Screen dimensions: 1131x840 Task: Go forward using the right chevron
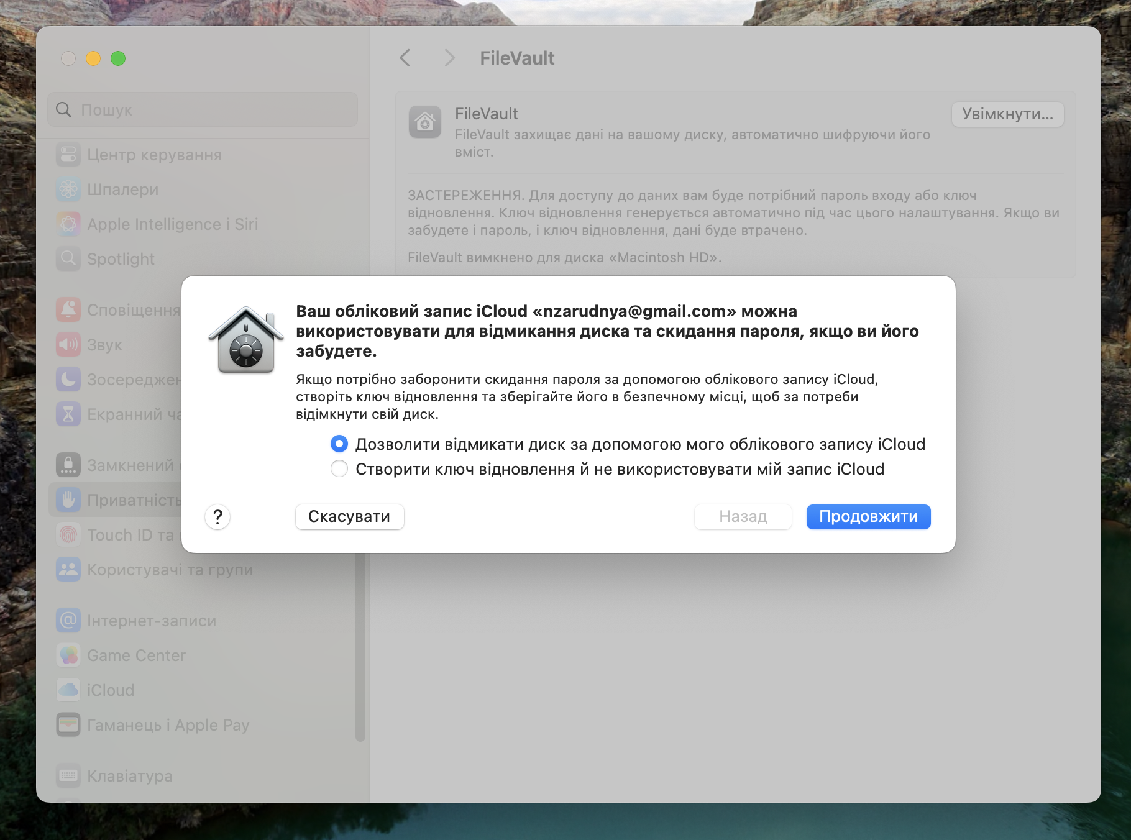pos(449,58)
